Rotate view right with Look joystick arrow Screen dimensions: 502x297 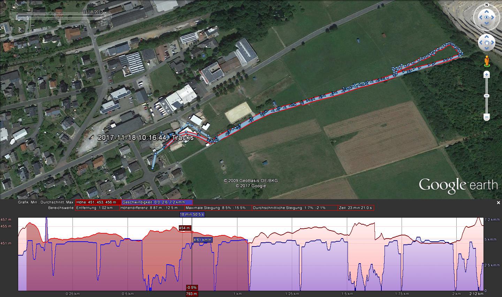(x=492, y=17)
